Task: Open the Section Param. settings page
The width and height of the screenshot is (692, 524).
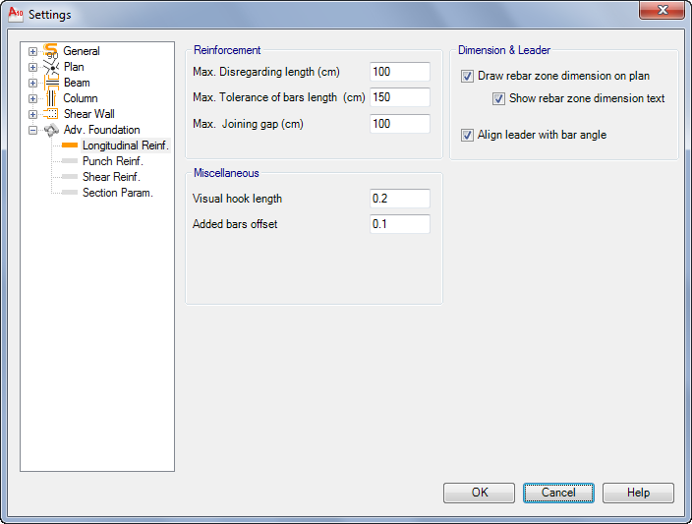Action: coord(117,193)
